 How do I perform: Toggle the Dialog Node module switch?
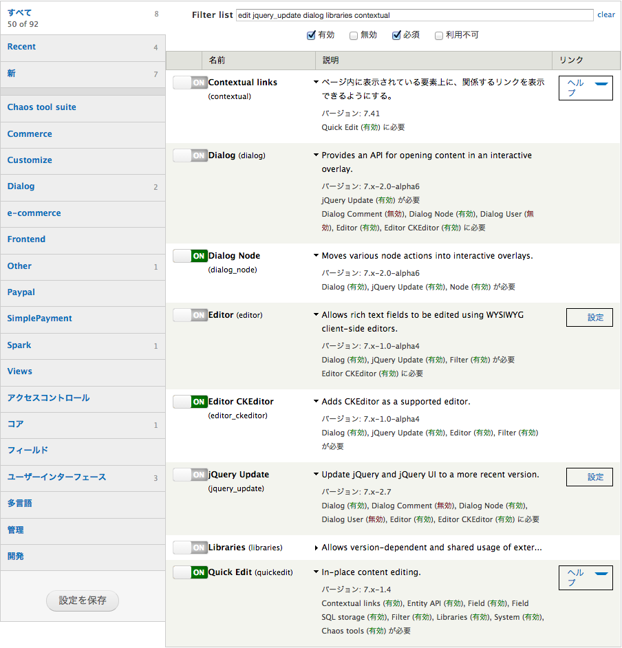coord(190,256)
